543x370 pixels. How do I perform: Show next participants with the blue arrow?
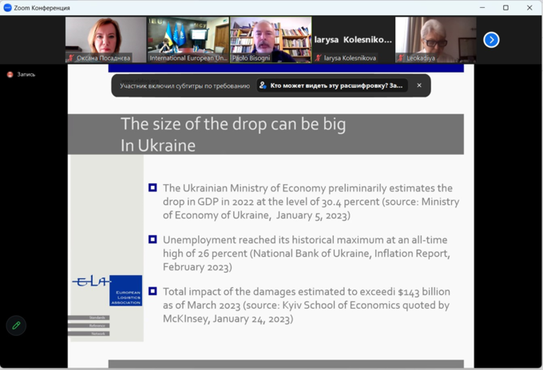click(x=491, y=39)
